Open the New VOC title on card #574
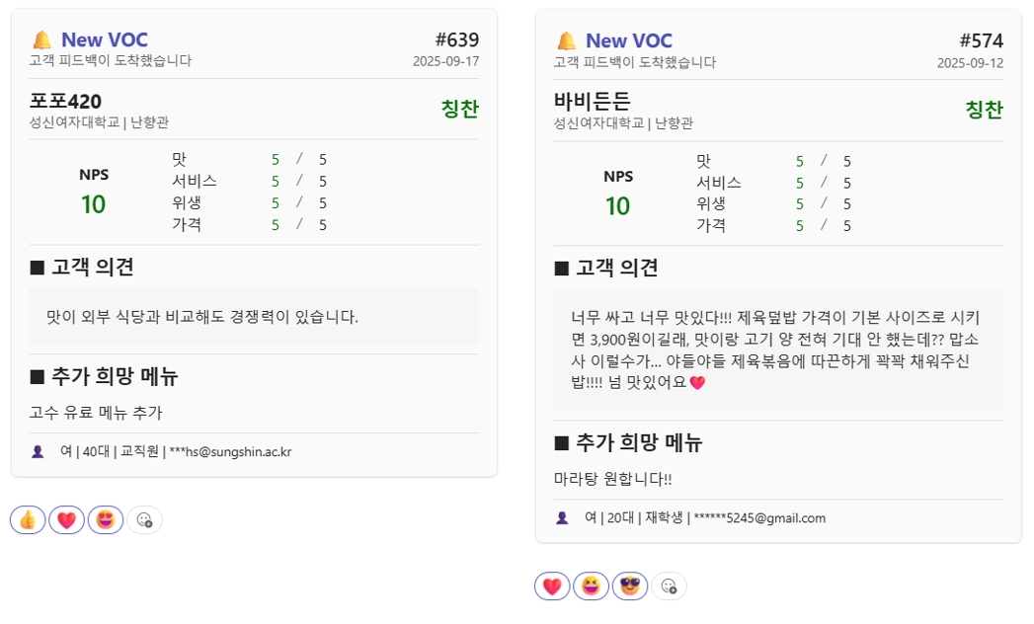The width and height of the screenshot is (1034, 624). pos(628,40)
